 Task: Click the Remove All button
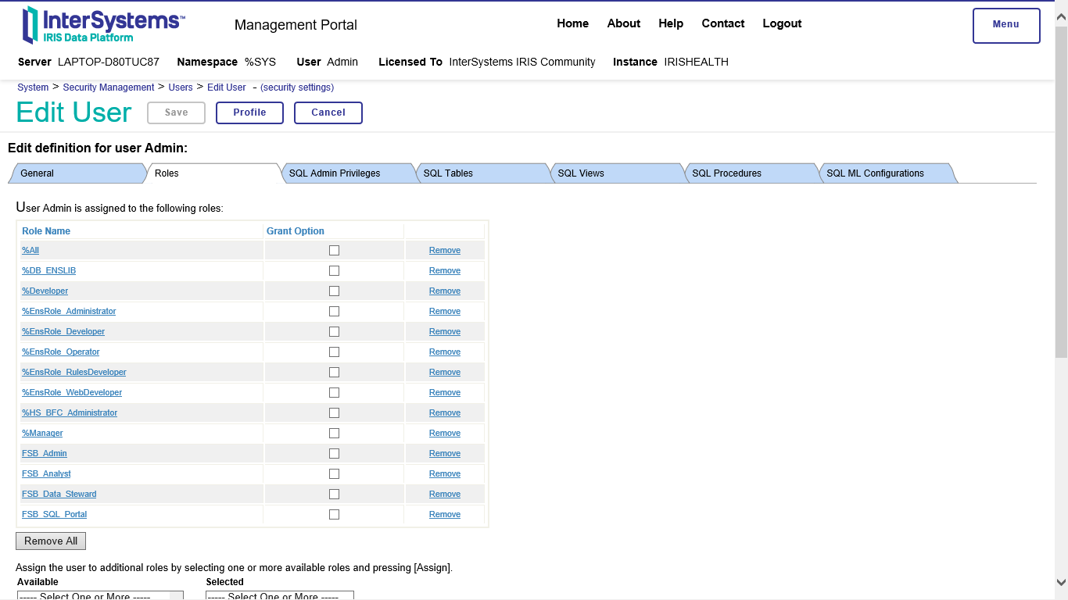click(51, 541)
